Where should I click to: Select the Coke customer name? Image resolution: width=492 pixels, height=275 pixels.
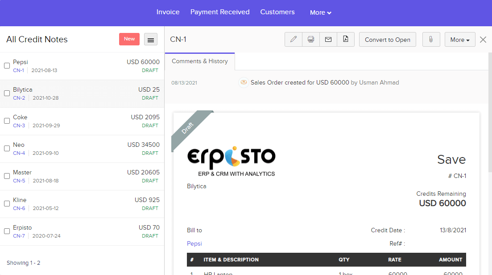pyautogui.click(x=20, y=117)
